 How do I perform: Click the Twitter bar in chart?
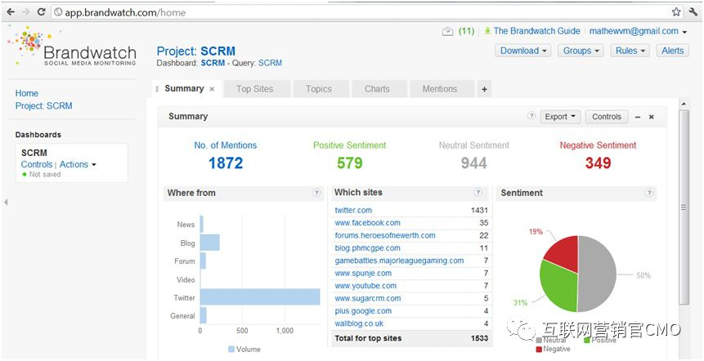coord(260,296)
